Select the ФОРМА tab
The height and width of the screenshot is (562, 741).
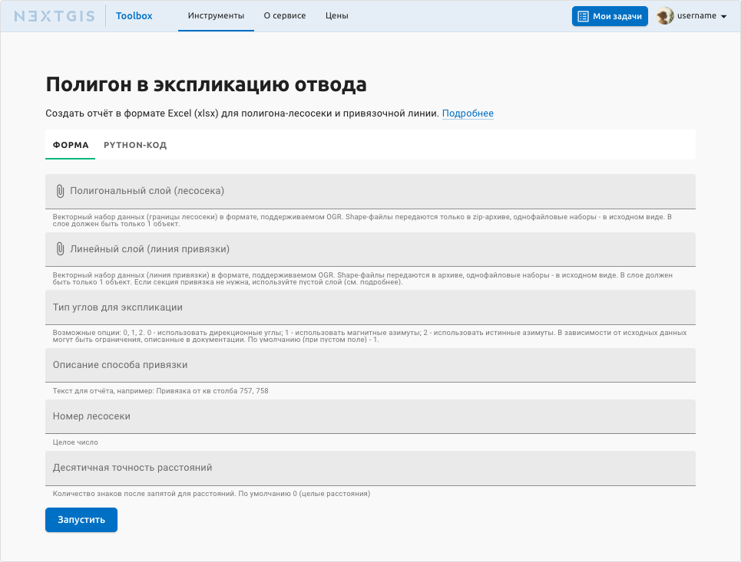click(x=71, y=145)
